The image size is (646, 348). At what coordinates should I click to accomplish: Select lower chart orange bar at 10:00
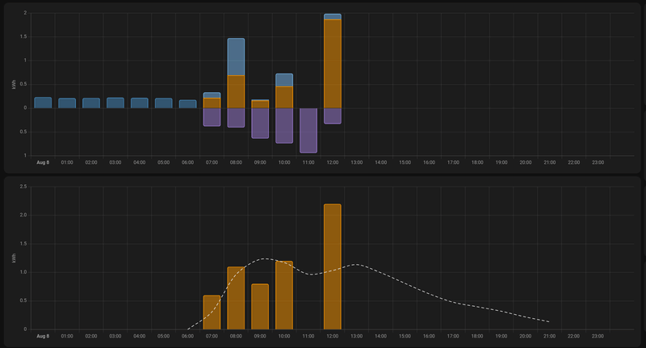[x=284, y=296]
